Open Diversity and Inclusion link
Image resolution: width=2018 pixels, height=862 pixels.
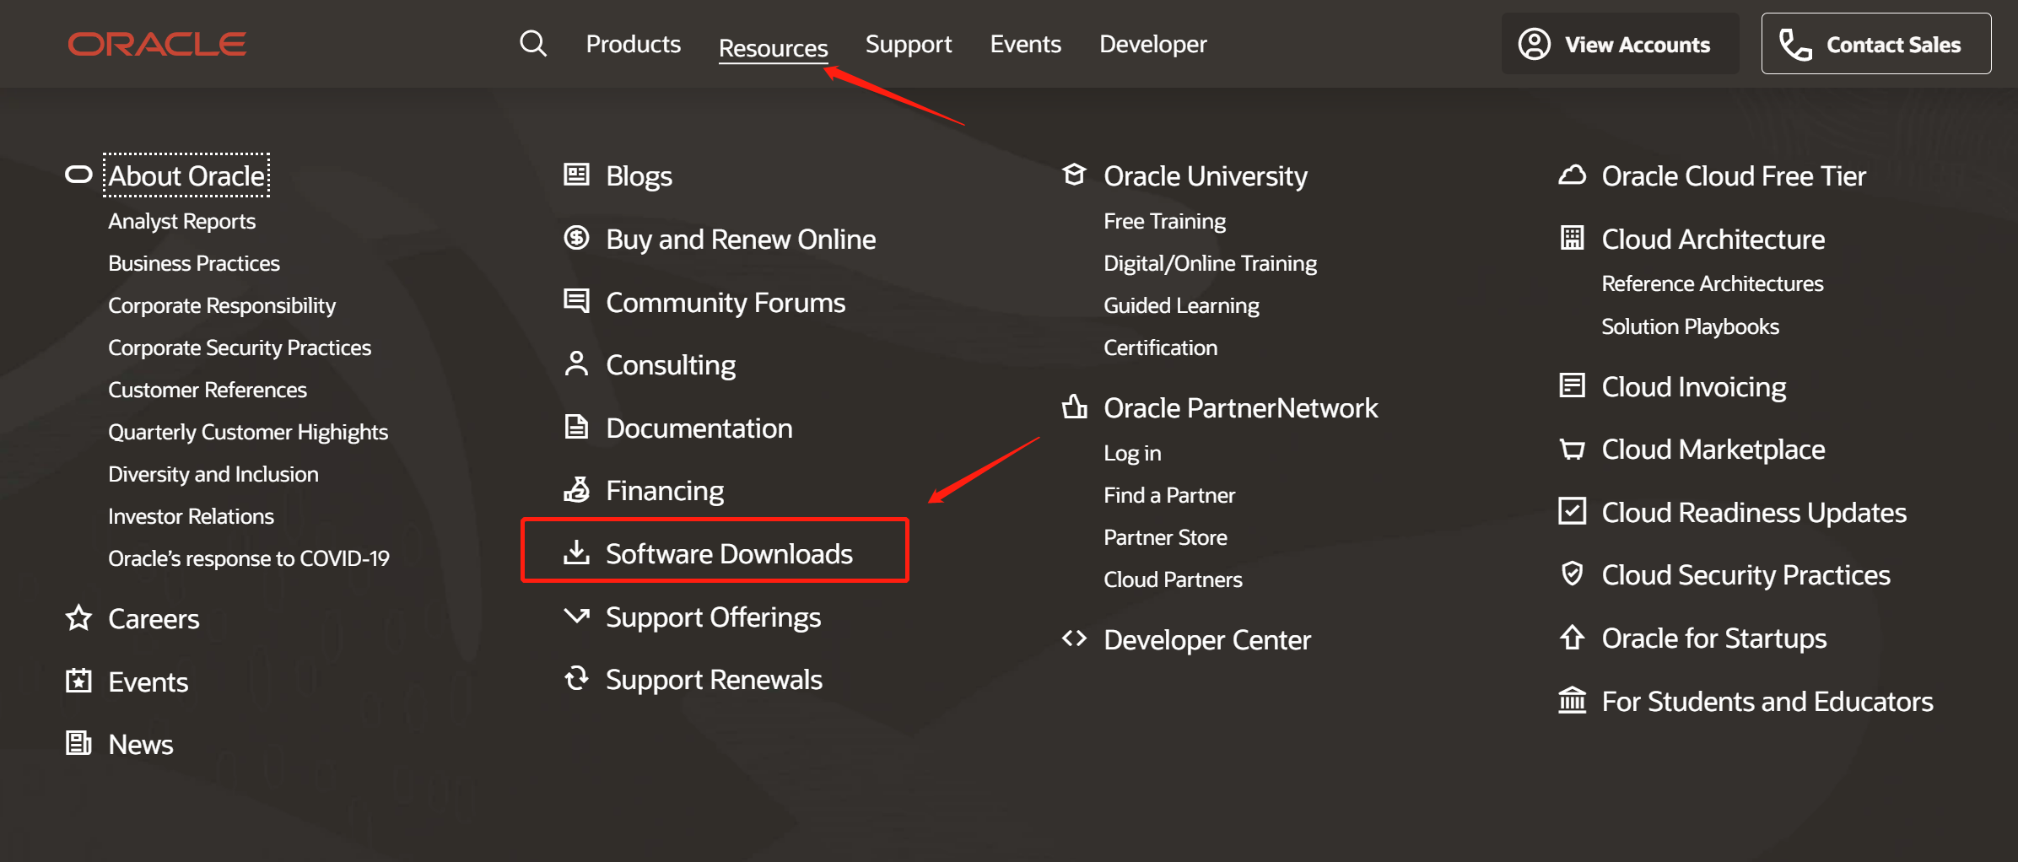(x=213, y=474)
